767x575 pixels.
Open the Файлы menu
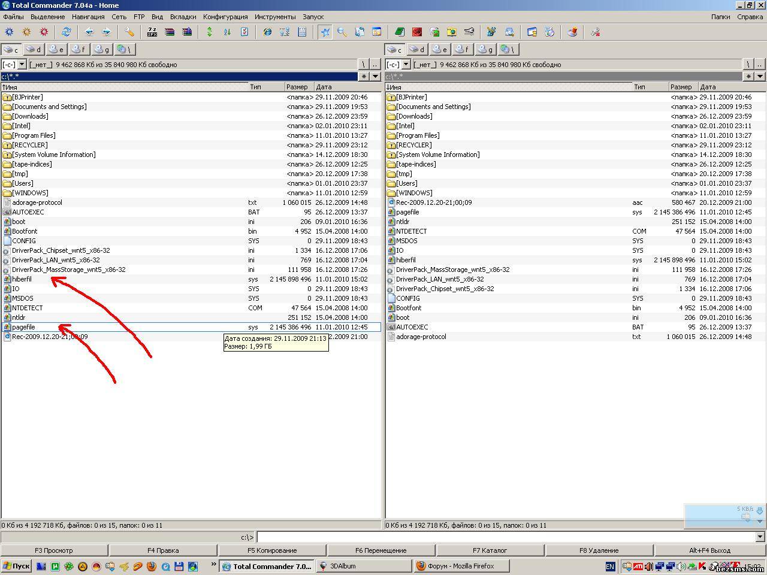click(13, 17)
